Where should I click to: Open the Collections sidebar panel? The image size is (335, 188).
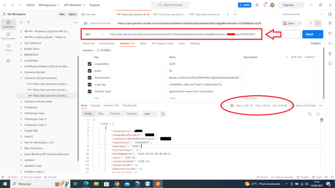8,25
